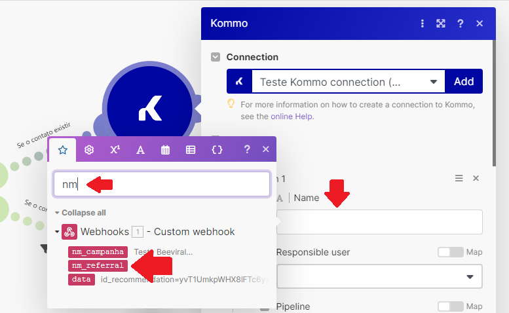Select the 'Se o contato existir' route label

(44, 135)
